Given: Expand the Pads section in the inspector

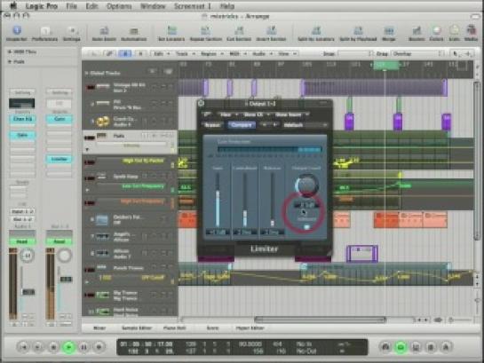Looking at the screenshot, I should coord(10,61).
